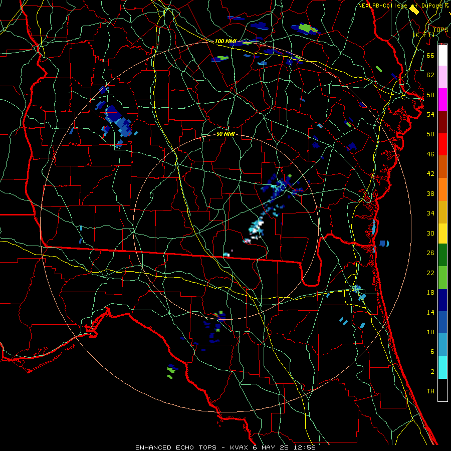
Task: Click the "18" legend value
Action: pos(430,293)
